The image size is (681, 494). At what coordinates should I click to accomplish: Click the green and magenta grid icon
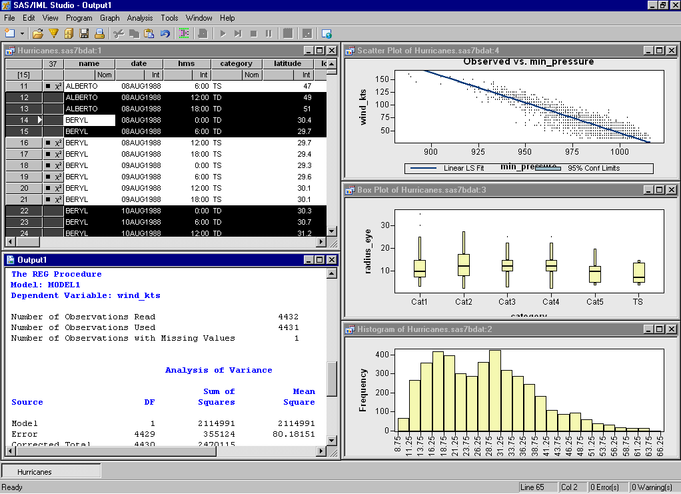pyautogui.click(x=184, y=33)
